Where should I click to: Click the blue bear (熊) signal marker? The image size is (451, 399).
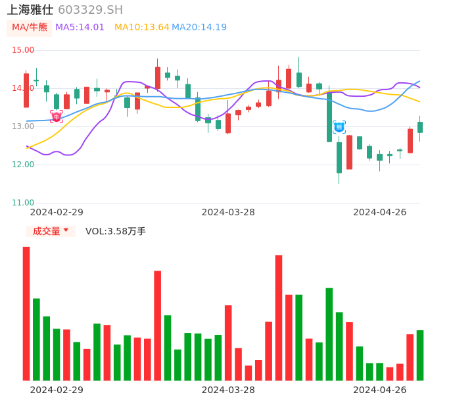pos(339,127)
